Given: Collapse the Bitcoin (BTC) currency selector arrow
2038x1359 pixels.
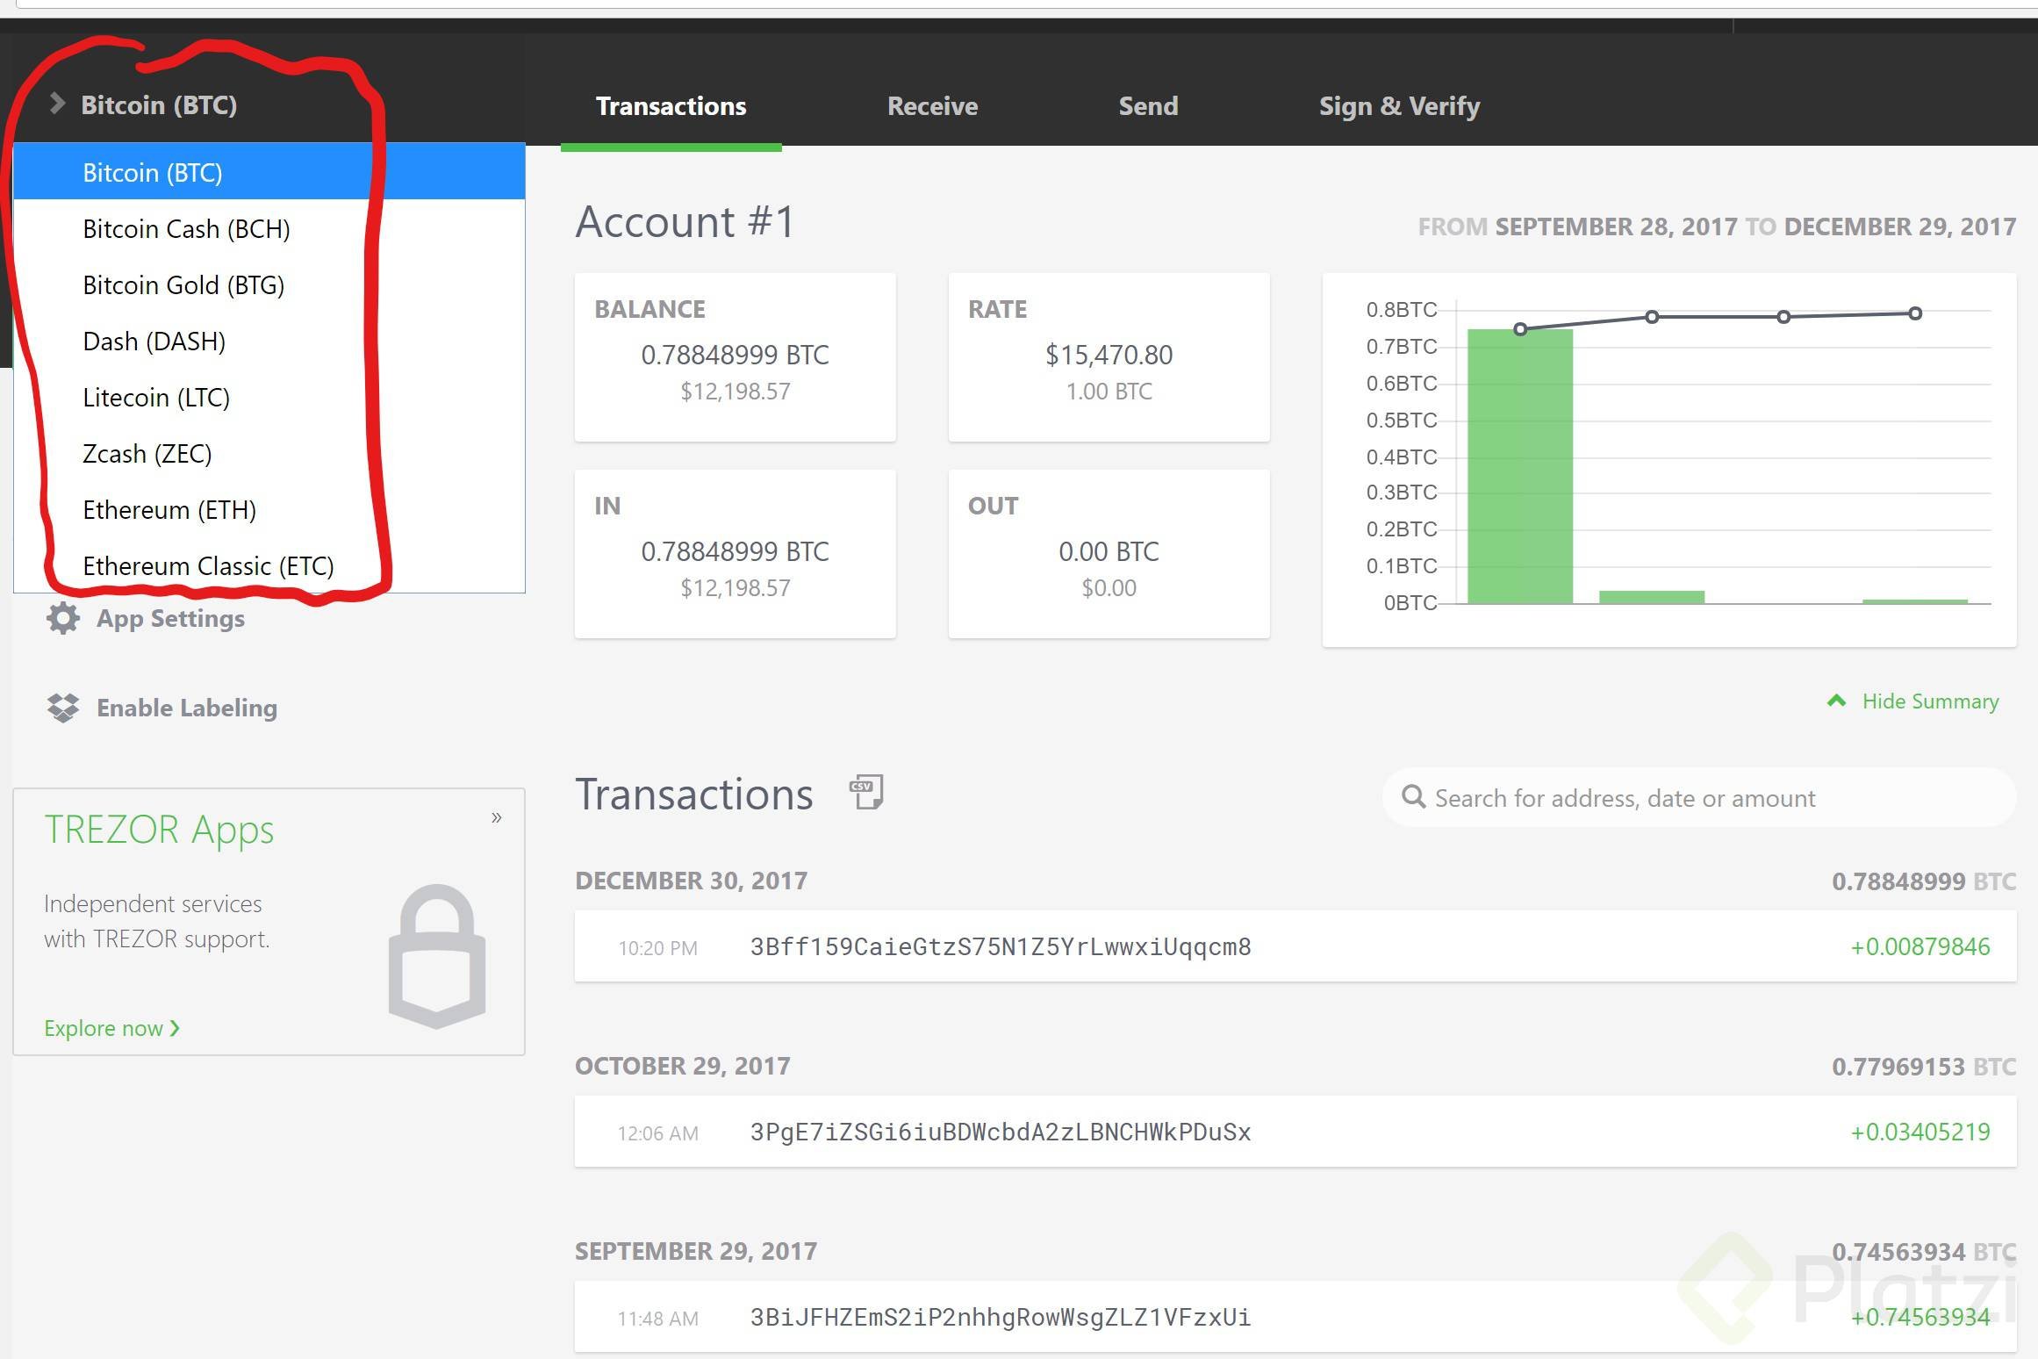Looking at the screenshot, I should tap(58, 104).
